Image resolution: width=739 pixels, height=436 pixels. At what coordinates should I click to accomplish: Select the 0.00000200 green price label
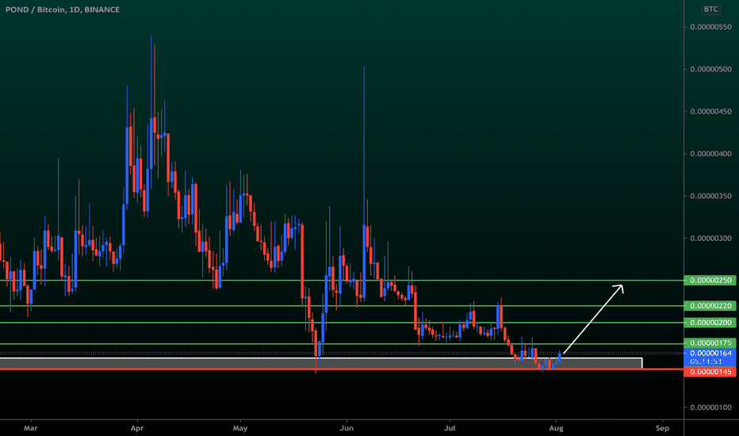point(710,323)
